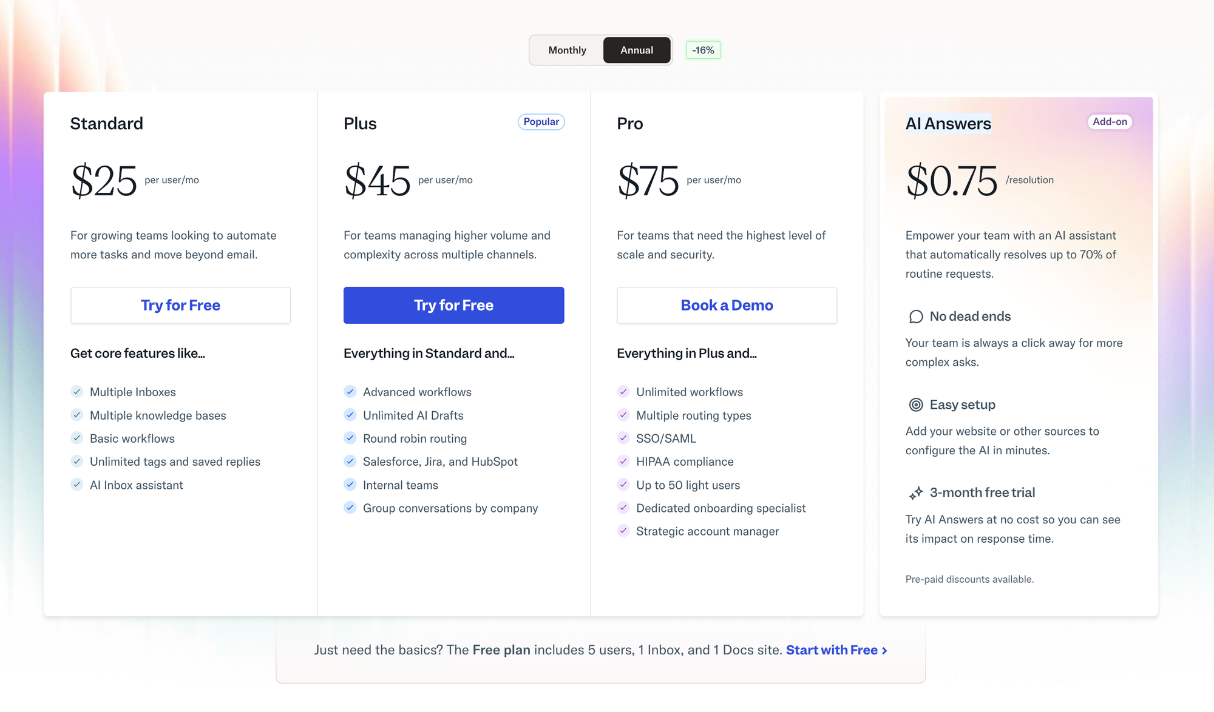
Task: Click Try for Free under Standard plan
Action: pos(180,305)
